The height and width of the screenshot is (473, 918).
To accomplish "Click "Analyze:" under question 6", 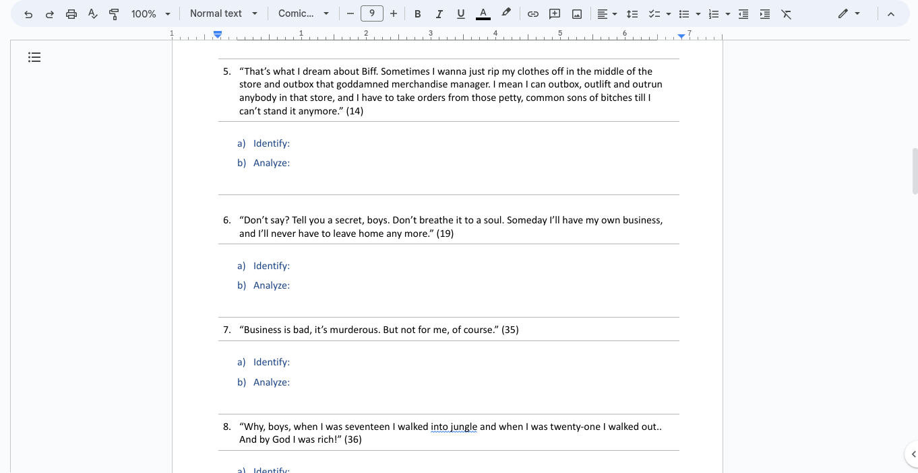I will 272,285.
